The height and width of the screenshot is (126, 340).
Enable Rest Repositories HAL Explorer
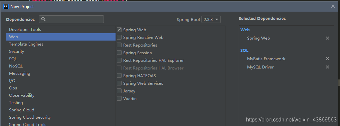click(x=119, y=60)
